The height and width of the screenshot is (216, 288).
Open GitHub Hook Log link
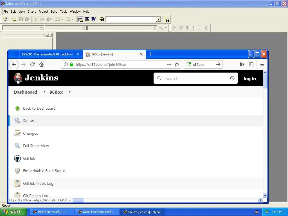38,183
